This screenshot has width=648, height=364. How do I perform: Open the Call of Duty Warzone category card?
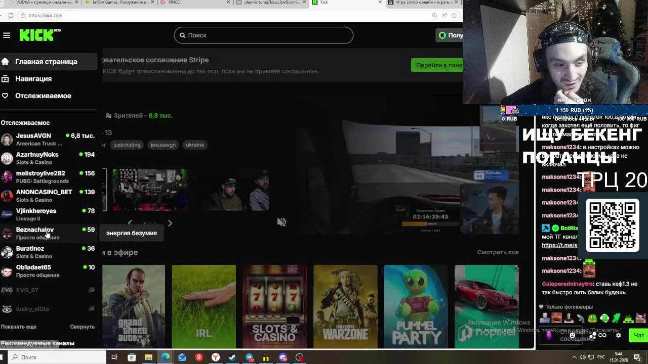[345, 306]
